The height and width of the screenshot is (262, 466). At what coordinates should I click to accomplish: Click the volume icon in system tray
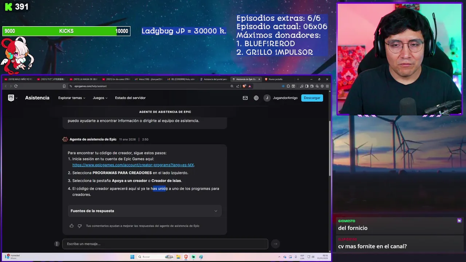[x=313, y=257]
